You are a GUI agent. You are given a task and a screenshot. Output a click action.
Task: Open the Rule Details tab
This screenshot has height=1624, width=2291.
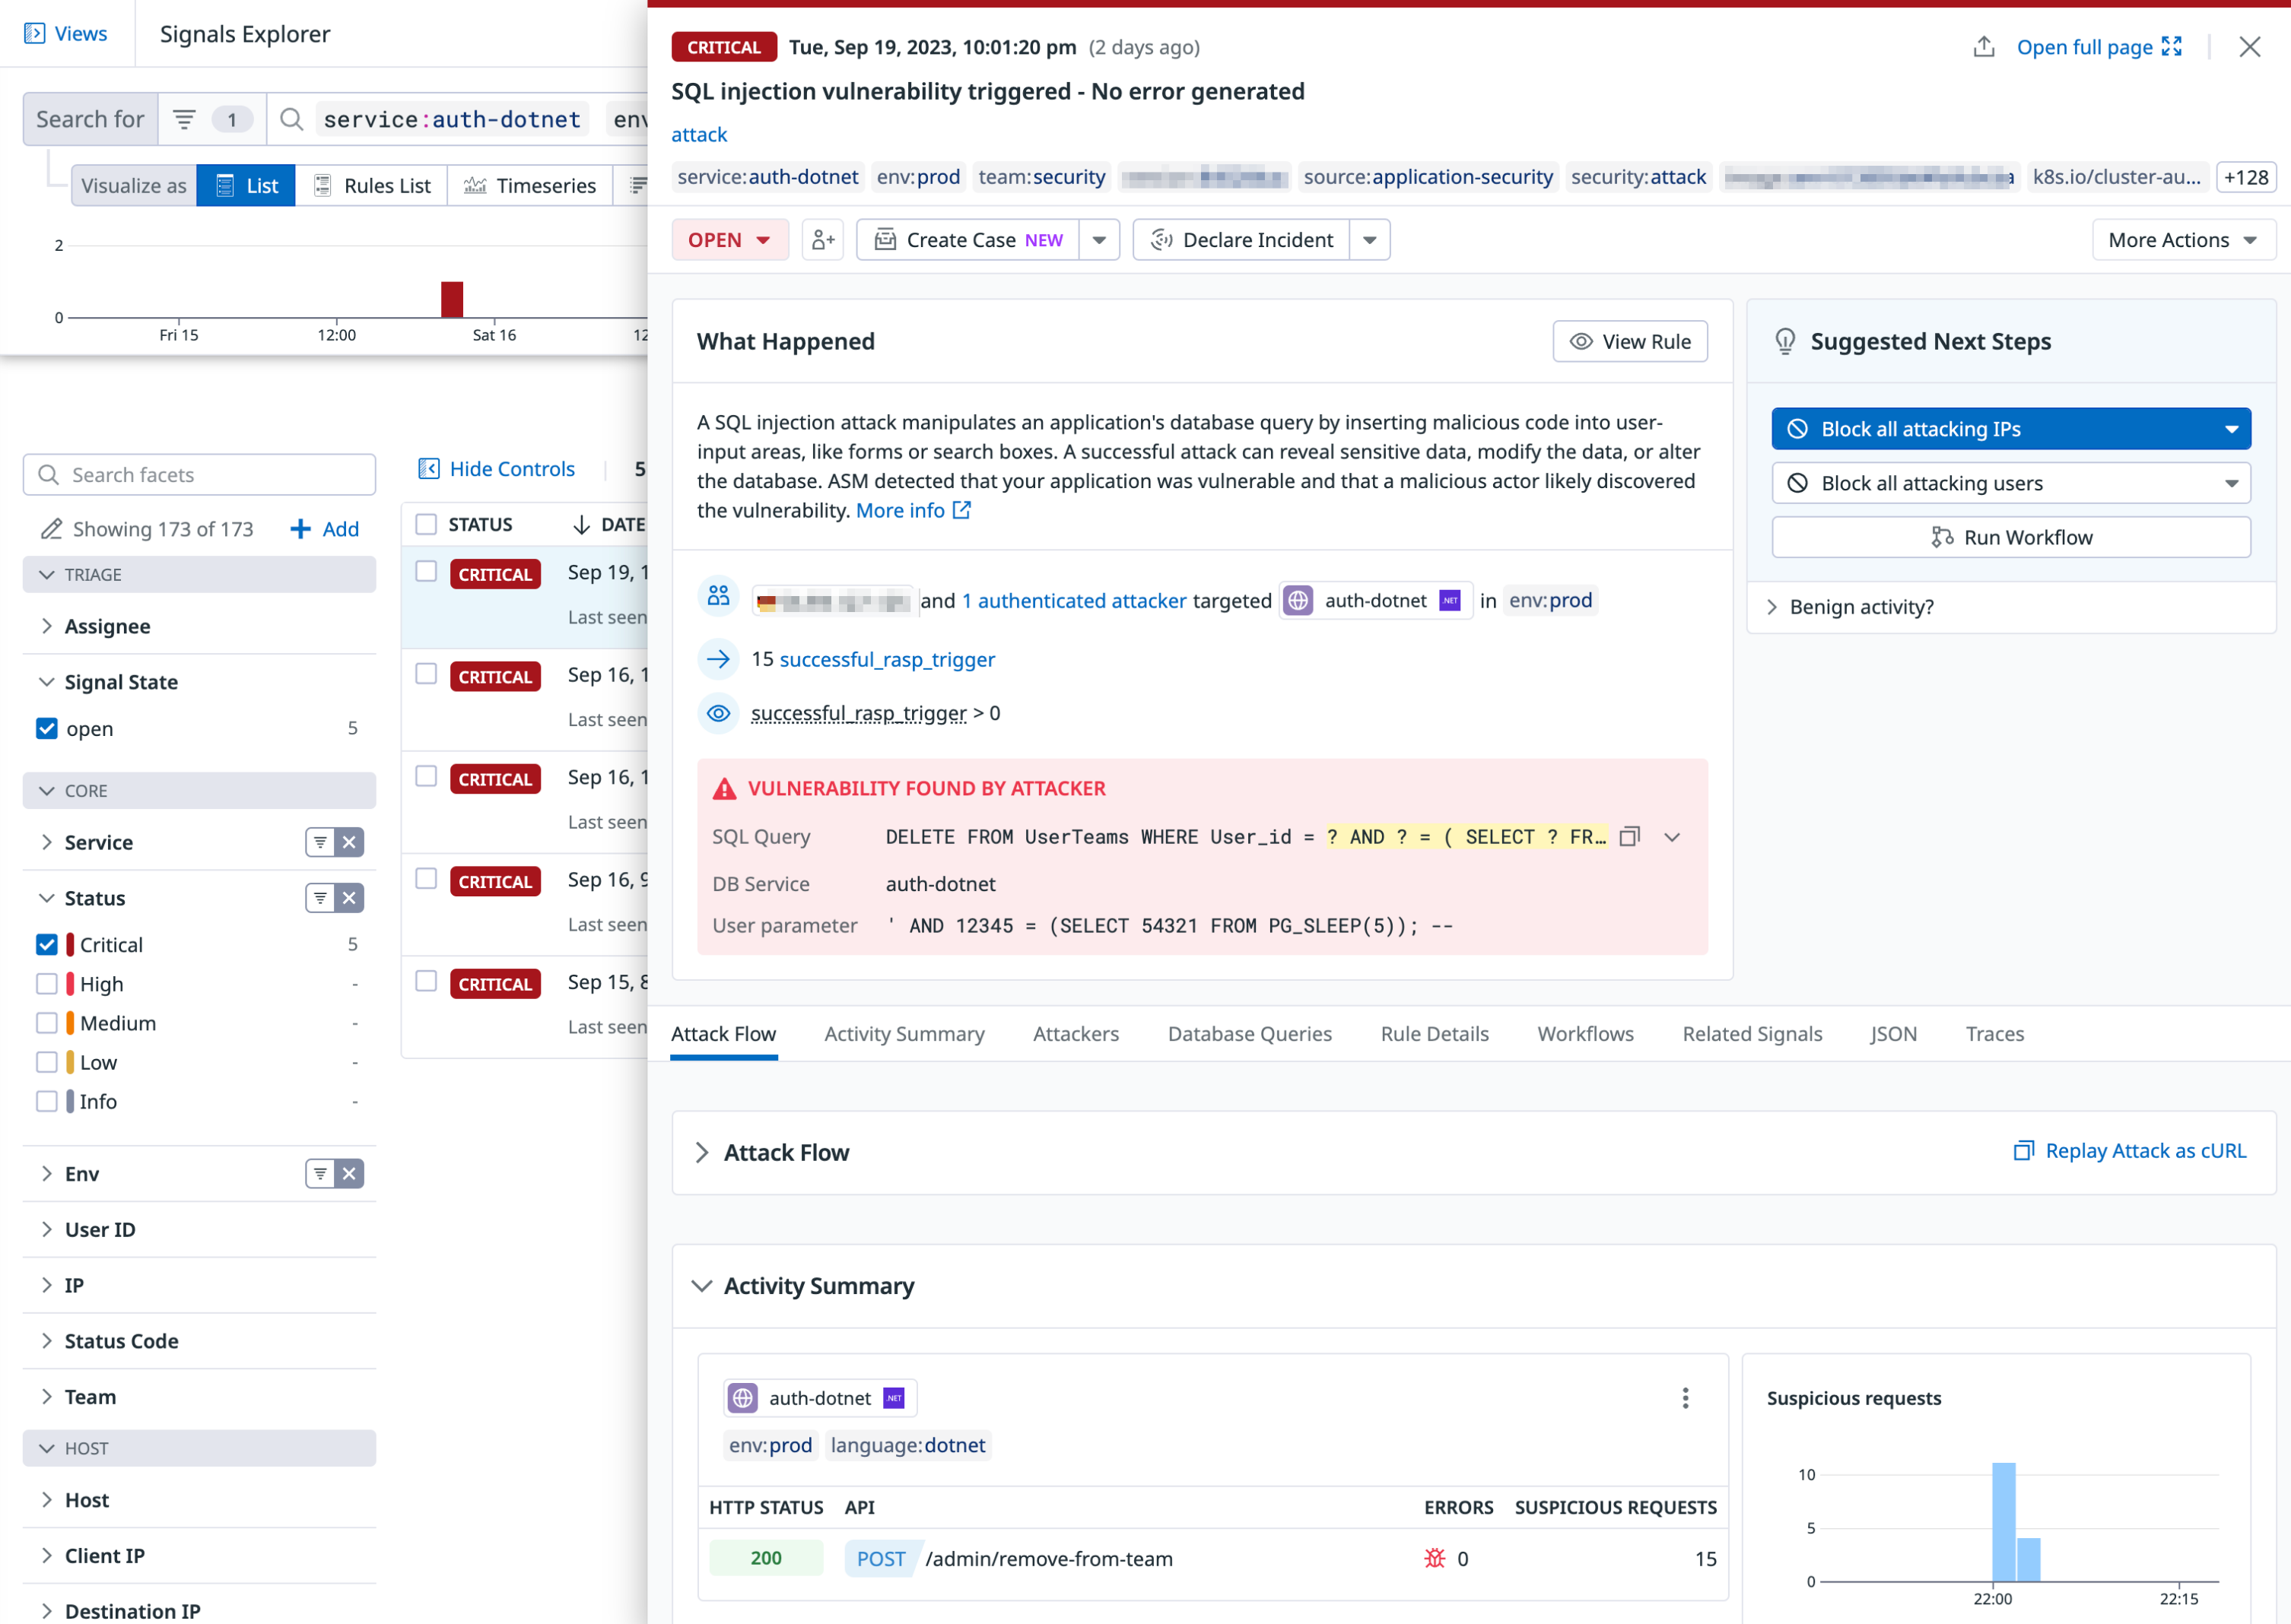point(1435,1034)
